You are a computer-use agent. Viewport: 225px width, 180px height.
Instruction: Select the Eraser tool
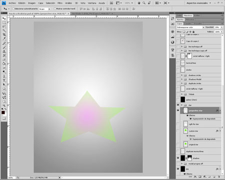click(x=4, y=59)
